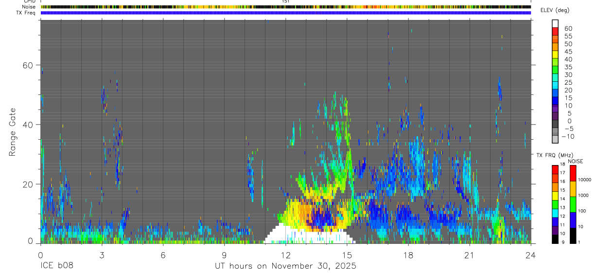Click the 'ICE b08' radar beam label

point(56,266)
